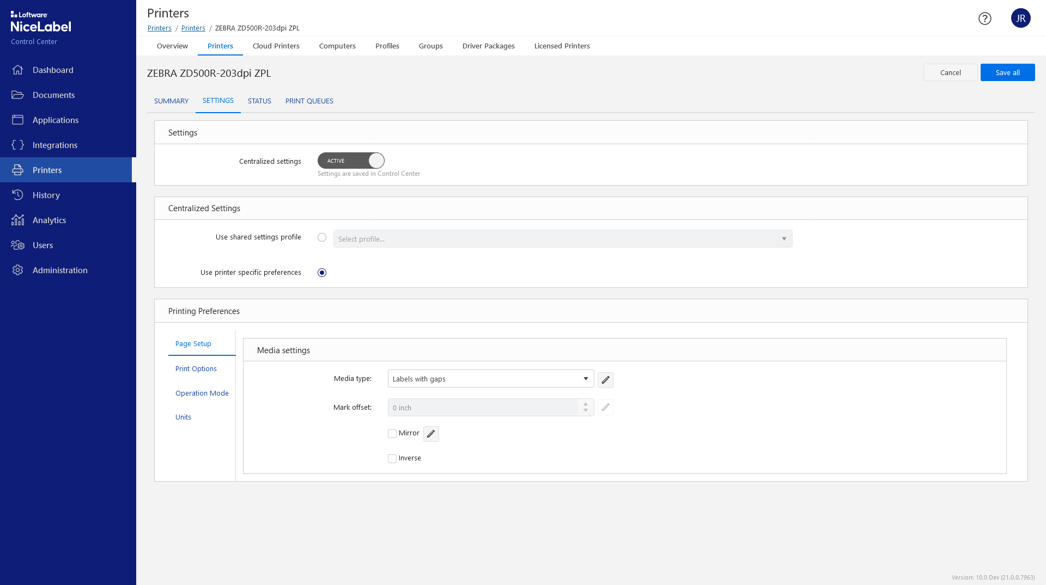Open the Print Options section link
The image size is (1046, 585).
pos(196,369)
